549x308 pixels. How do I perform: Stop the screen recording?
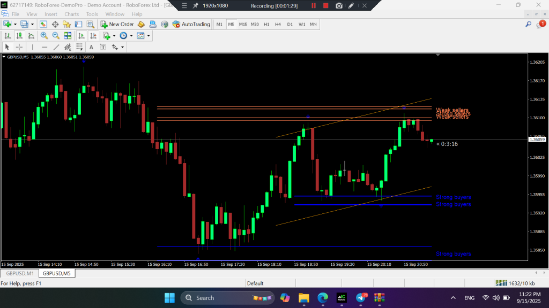tap(325, 5)
